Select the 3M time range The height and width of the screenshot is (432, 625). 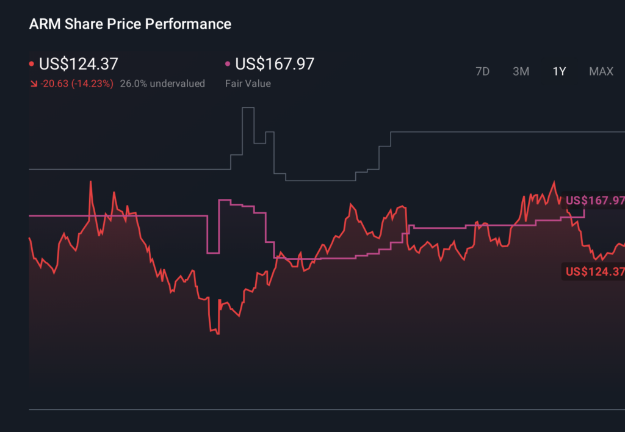pos(521,71)
